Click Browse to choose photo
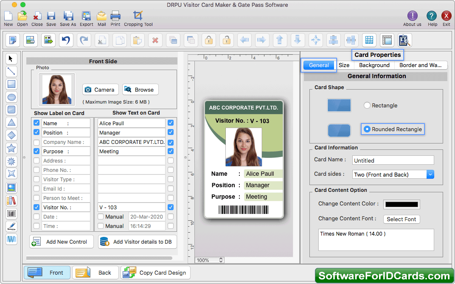 click(x=140, y=90)
